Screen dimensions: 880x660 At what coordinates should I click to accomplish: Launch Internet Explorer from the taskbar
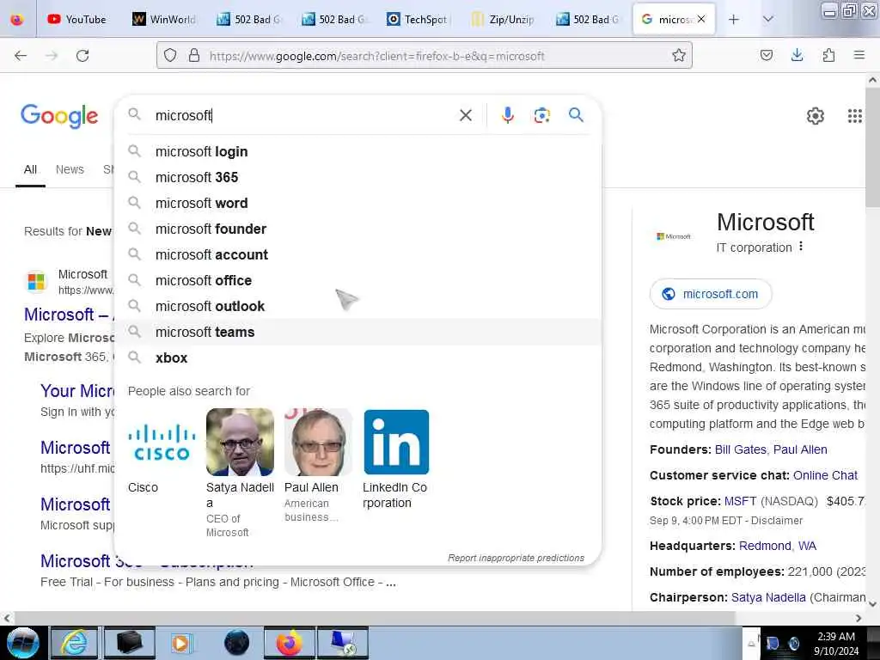coord(74,643)
